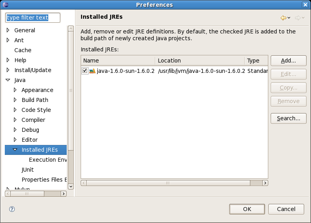This screenshot has width=311, height=223.
Task: Uncheck the java-1.6.0-sun JRE checkbox
Action: 85,71
